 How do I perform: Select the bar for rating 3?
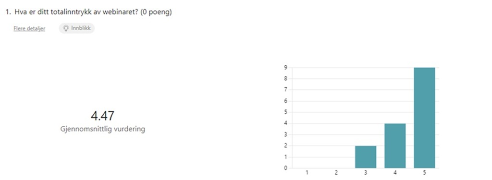(x=366, y=157)
